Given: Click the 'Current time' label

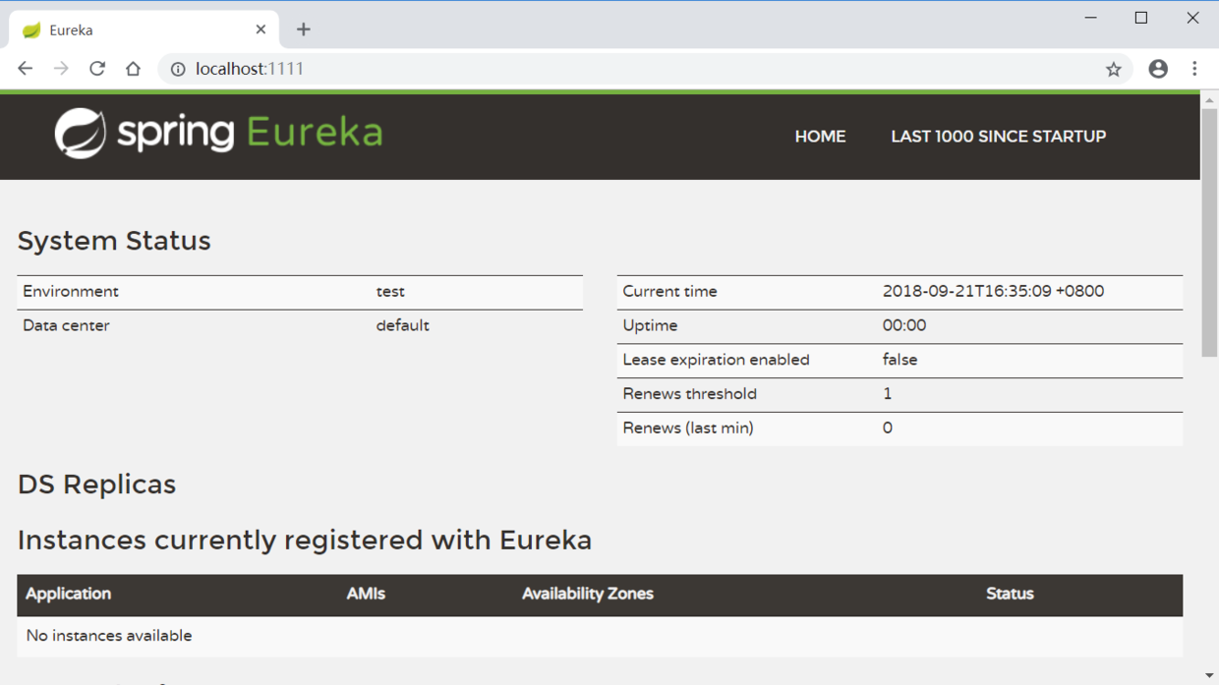Looking at the screenshot, I should point(669,292).
